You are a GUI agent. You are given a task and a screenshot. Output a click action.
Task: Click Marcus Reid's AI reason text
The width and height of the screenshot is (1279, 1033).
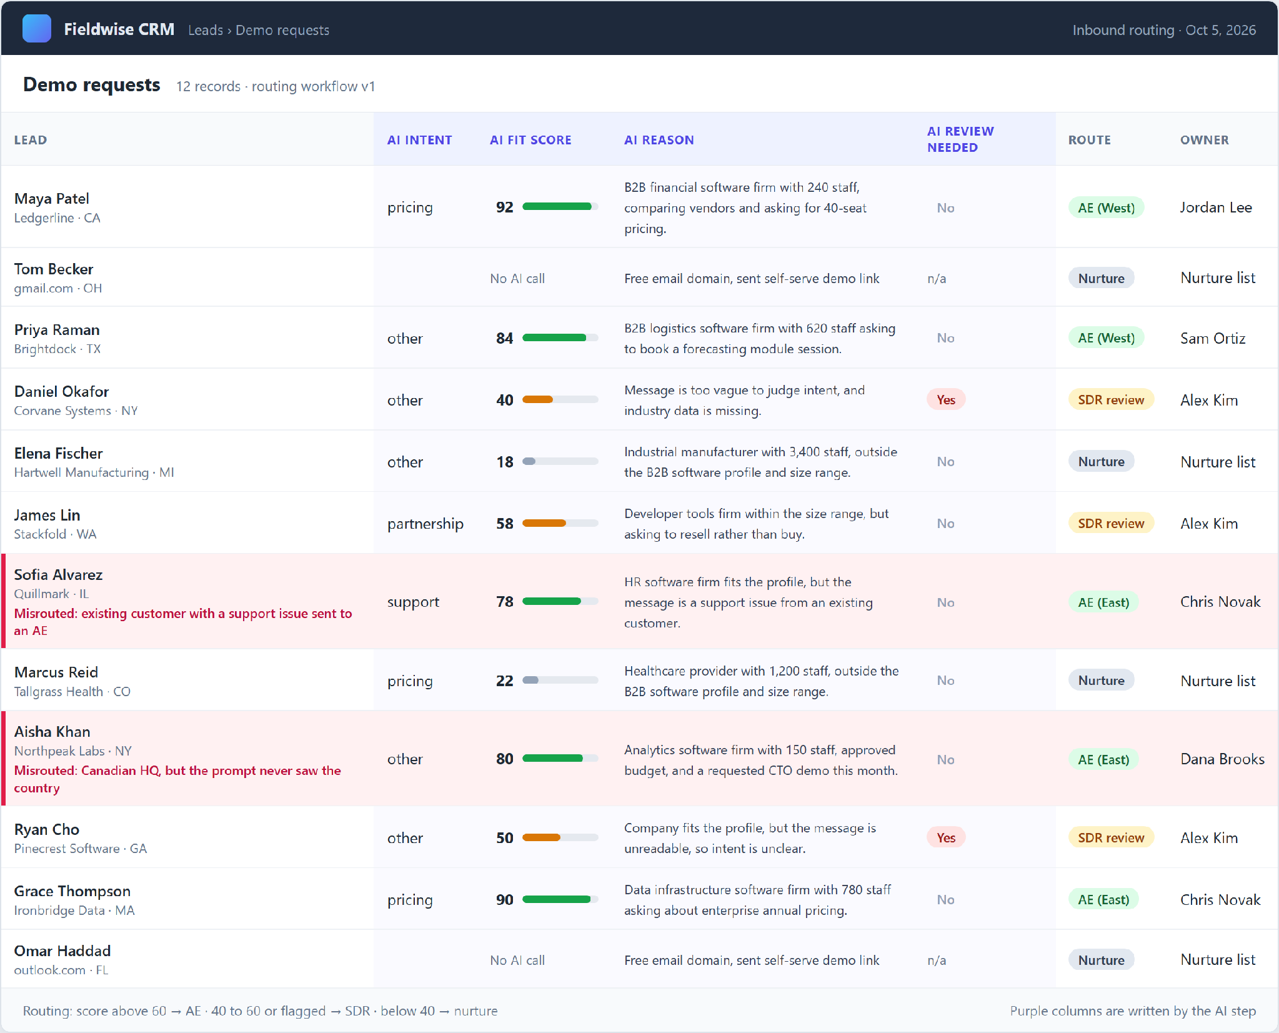(761, 681)
